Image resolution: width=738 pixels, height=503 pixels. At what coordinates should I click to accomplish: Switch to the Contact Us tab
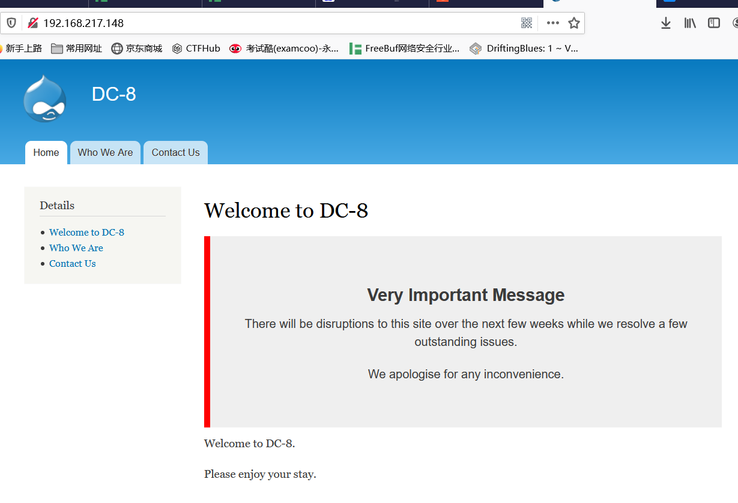coord(175,152)
